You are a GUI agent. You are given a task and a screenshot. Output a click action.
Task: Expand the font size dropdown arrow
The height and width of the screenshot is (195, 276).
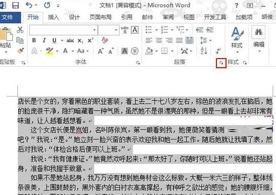(x=116, y=30)
